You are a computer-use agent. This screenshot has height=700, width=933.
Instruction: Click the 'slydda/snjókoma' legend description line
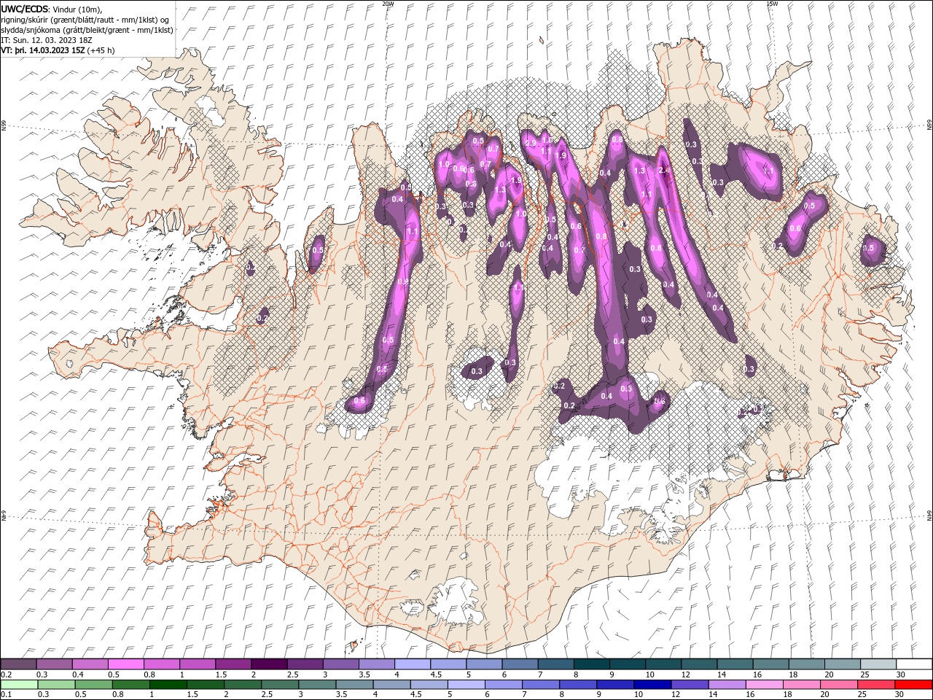coord(87,30)
